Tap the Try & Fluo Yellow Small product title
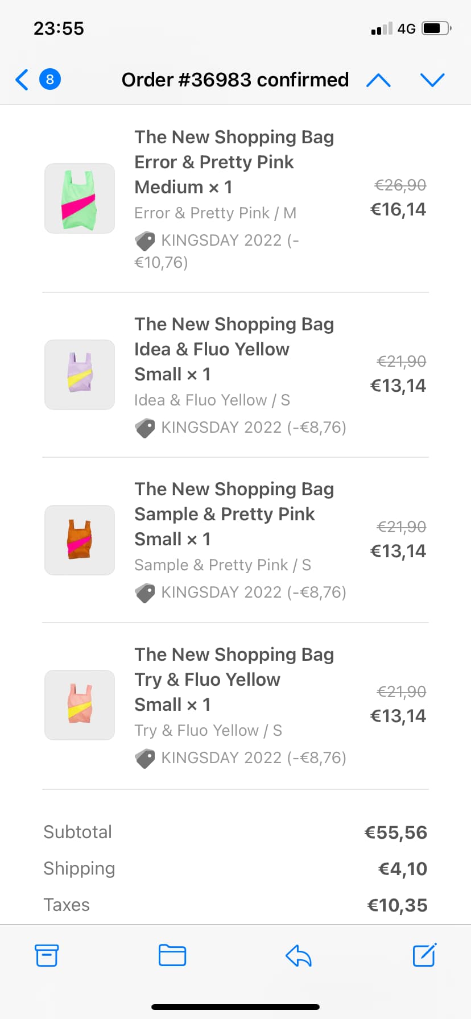Viewport: 471px width, 1019px height. (x=234, y=680)
